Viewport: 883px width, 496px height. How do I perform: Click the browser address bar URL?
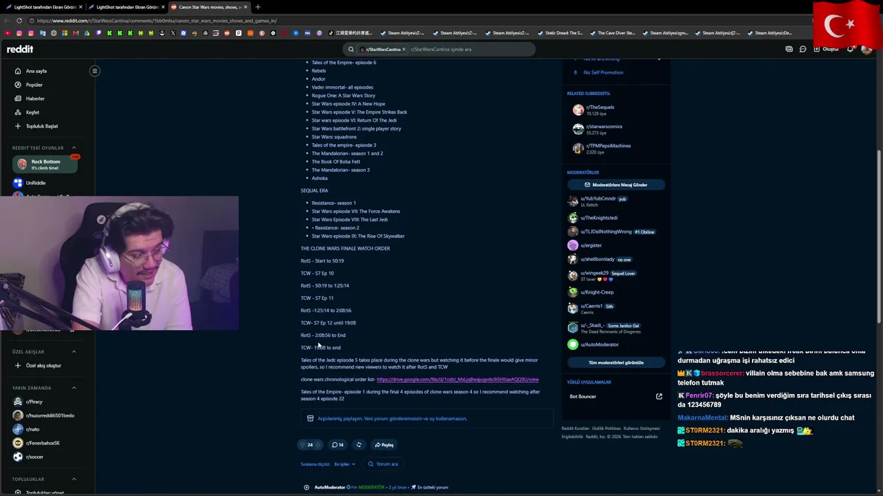pos(157,21)
